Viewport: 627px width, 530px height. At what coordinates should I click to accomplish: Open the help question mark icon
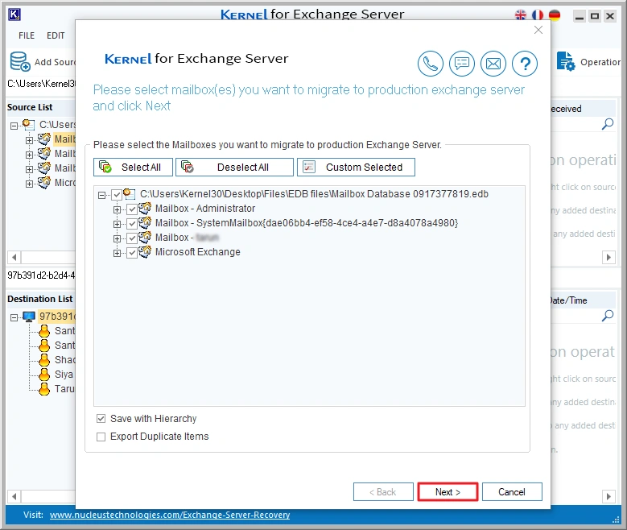pyautogui.click(x=525, y=64)
